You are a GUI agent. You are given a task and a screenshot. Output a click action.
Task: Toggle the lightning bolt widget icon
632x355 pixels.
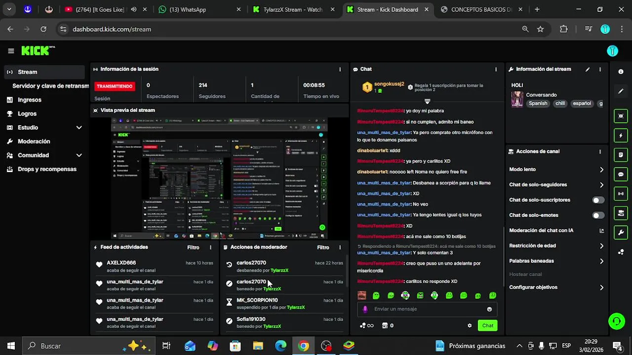click(621, 136)
